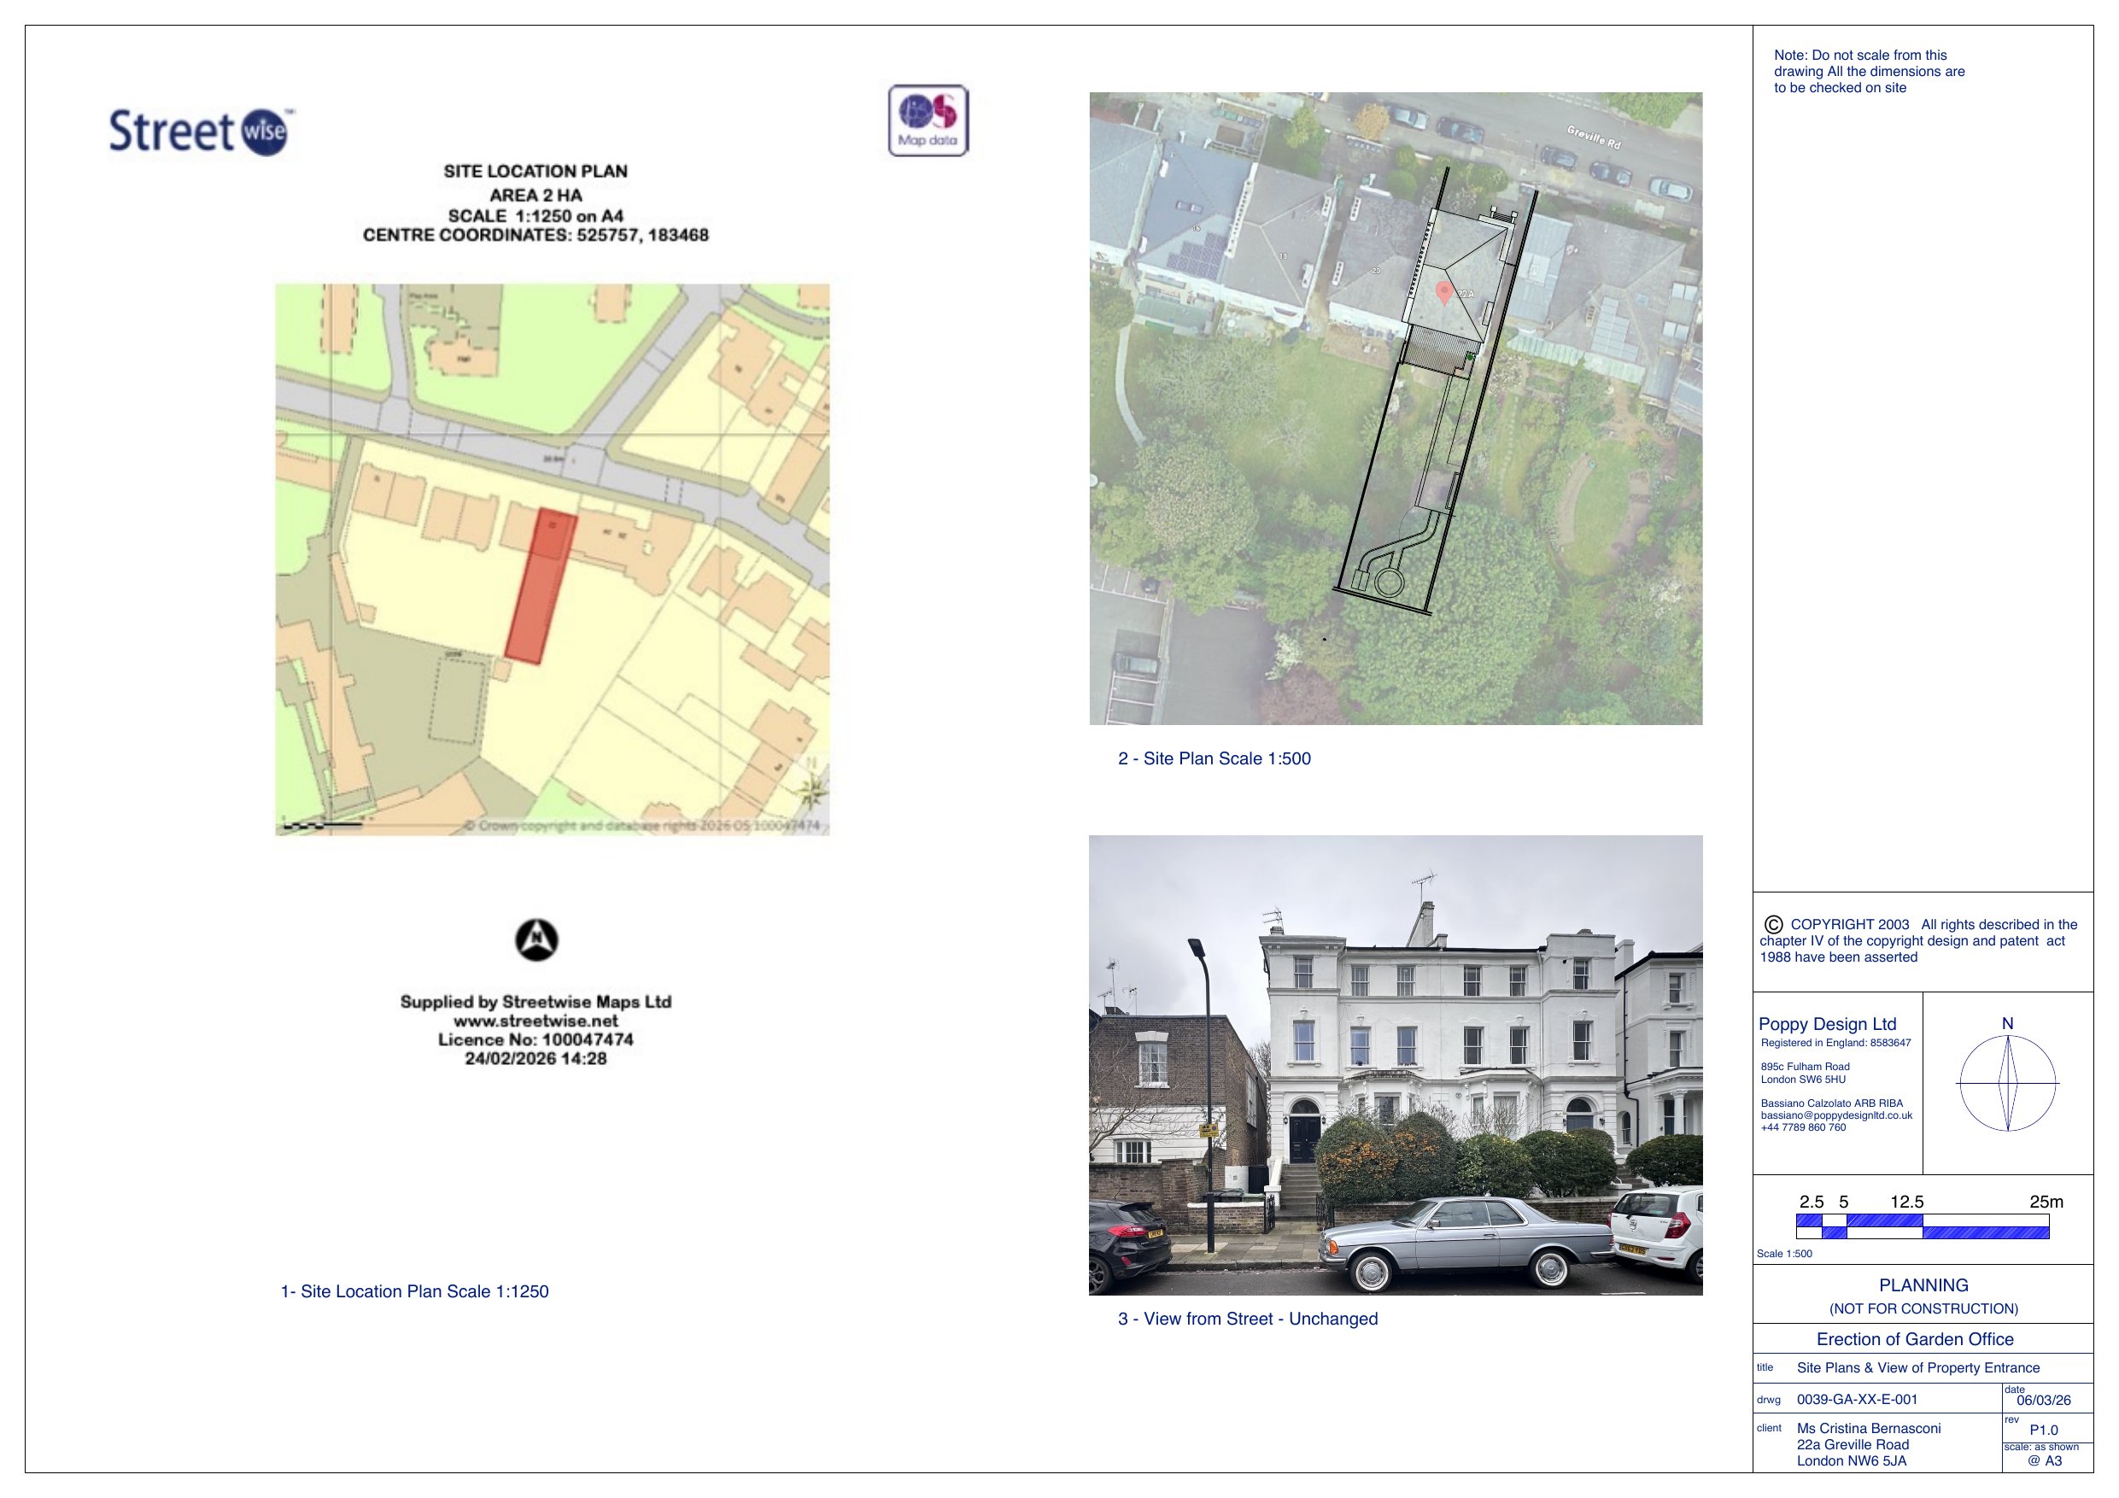The image size is (2119, 1498).
Task: Click the compass rose on location map
Action: (812, 790)
